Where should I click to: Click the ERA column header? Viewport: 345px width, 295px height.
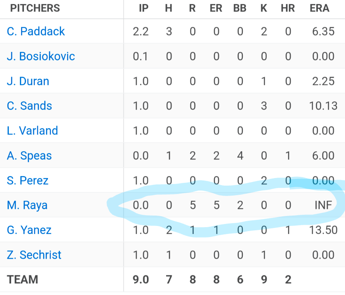coord(319,8)
